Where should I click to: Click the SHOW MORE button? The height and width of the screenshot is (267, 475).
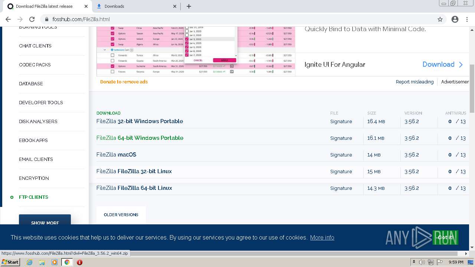pos(45,220)
